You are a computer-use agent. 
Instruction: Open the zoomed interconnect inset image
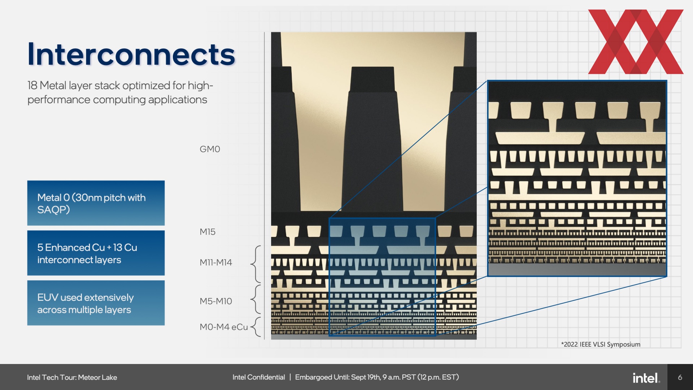click(577, 178)
